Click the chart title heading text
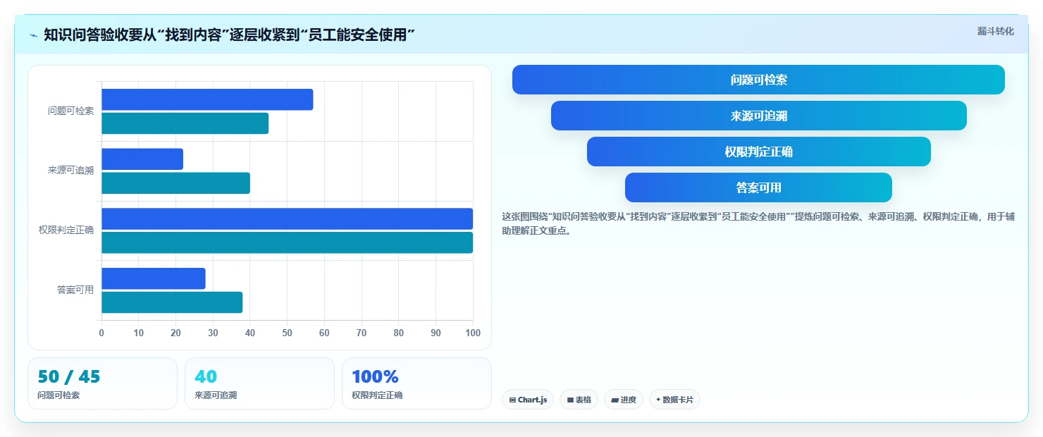Screen dimensions: 1043x437 pyautogui.click(x=229, y=35)
